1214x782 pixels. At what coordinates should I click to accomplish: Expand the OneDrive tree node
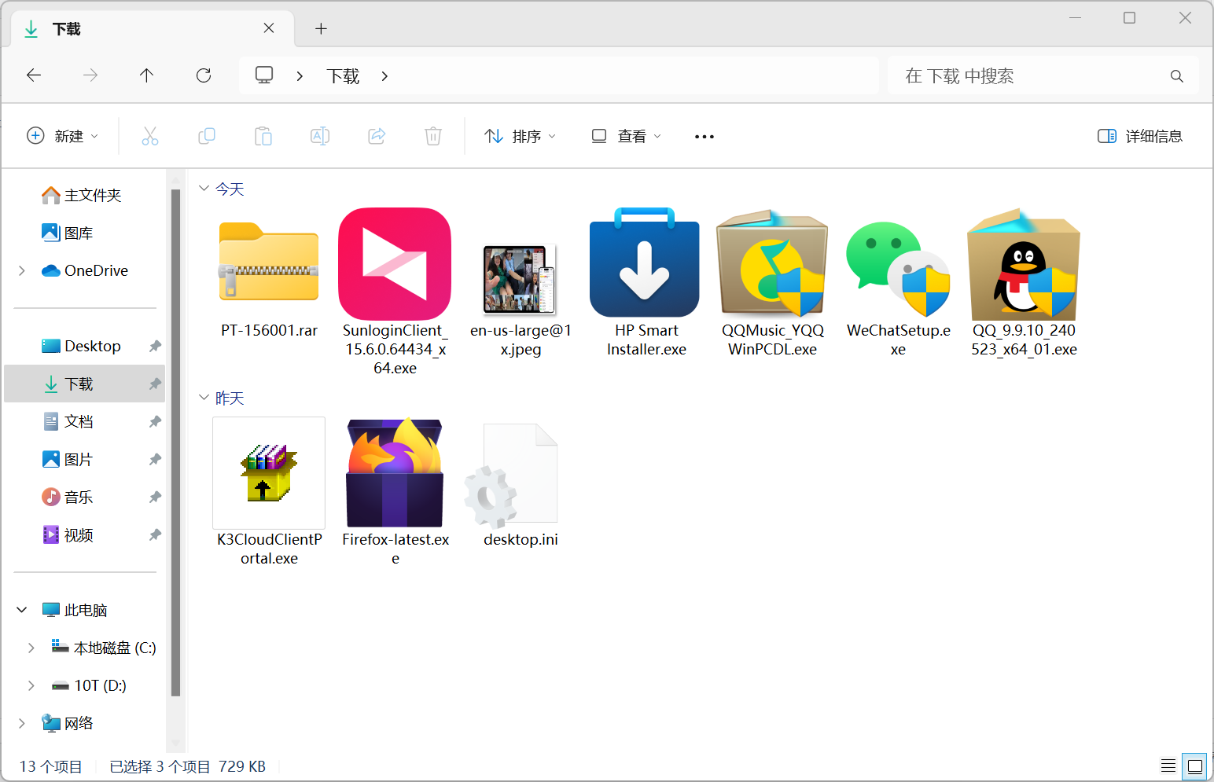click(22, 270)
